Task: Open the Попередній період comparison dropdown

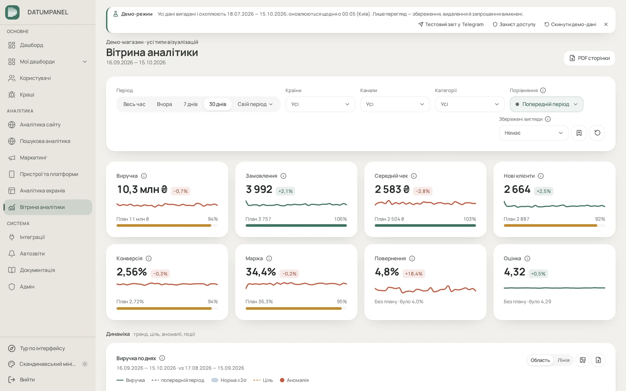Action: [x=546, y=104]
